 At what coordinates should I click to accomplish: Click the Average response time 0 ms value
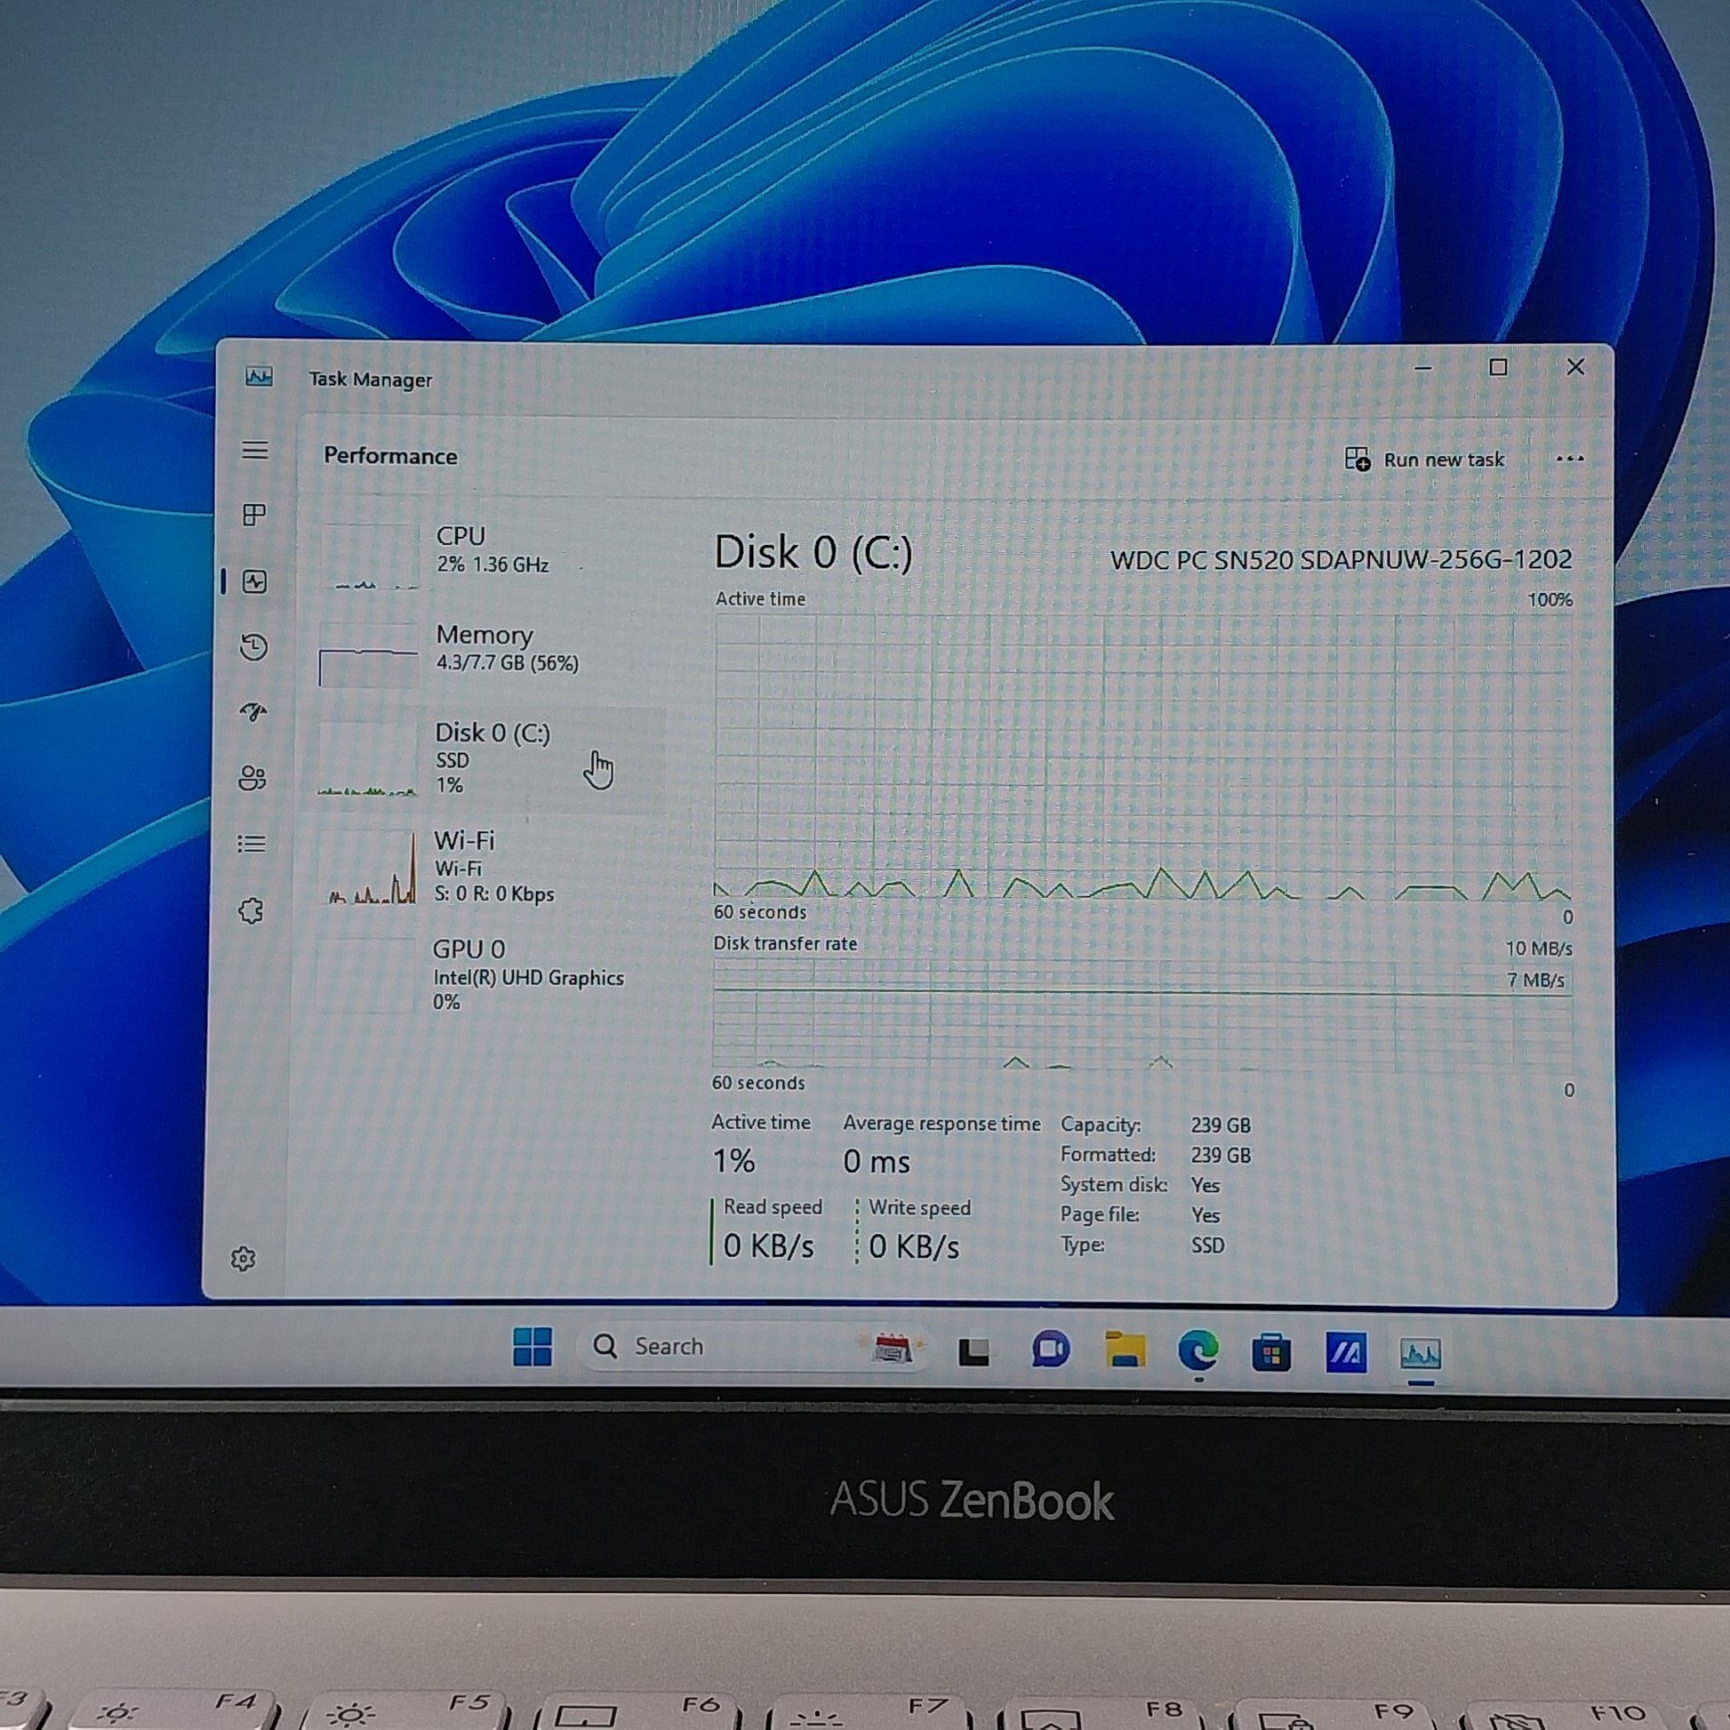[876, 1161]
